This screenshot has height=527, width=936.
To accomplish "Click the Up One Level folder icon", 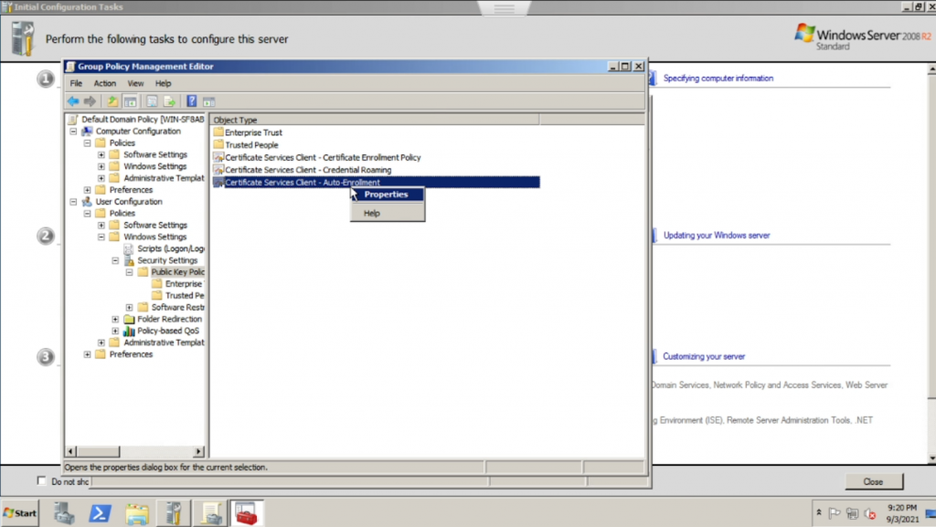I will (112, 101).
